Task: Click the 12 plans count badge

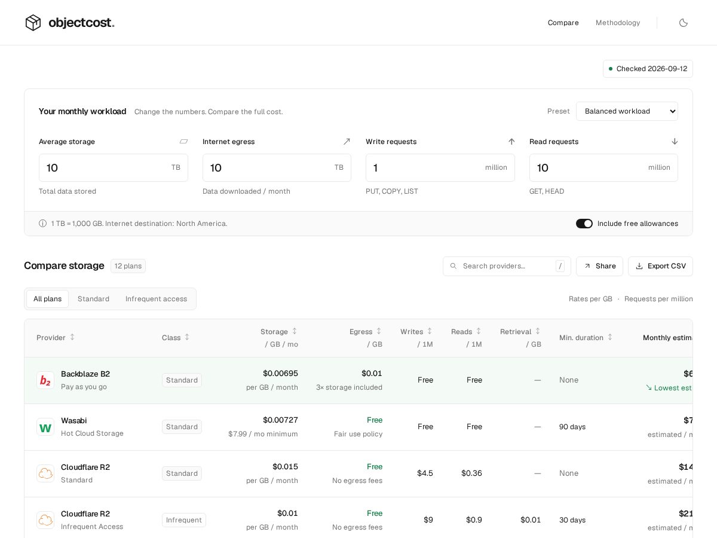Action: tap(128, 266)
